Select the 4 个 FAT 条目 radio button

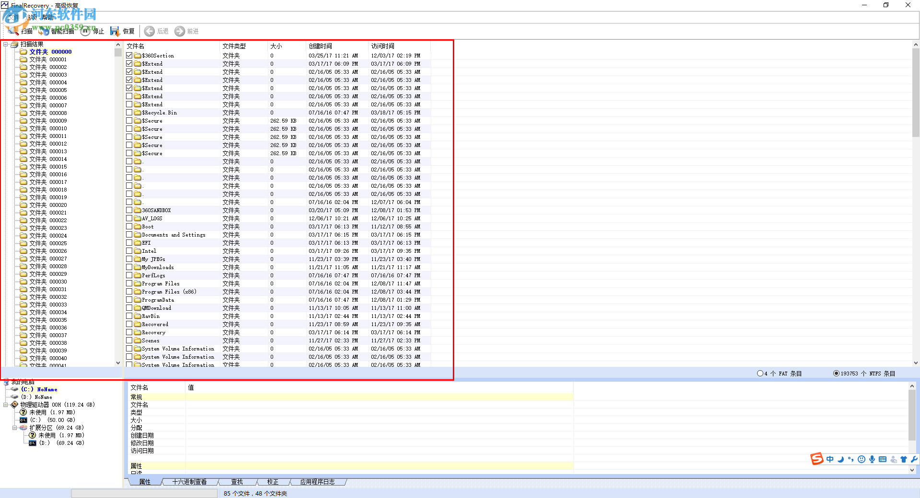760,373
